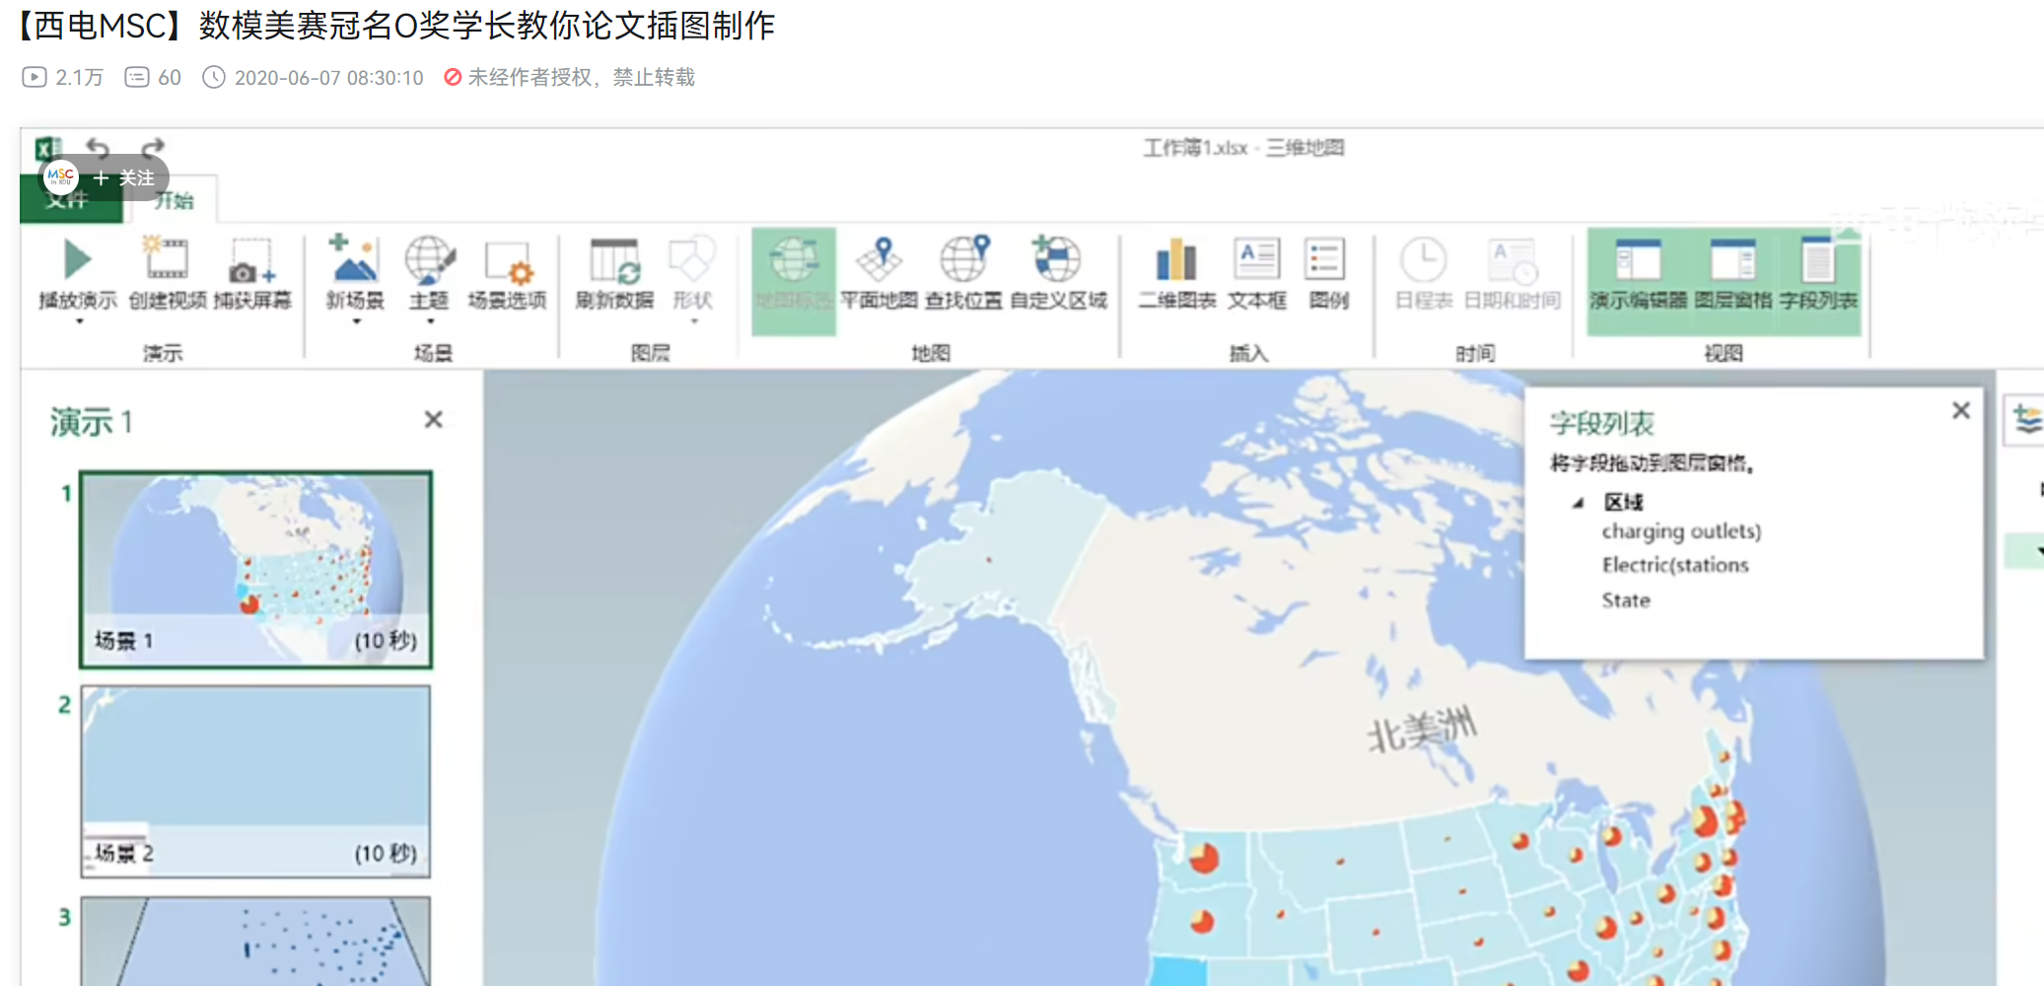Close the Field List (字段列表) popup
2044x986 pixels.
(1960, 411)
